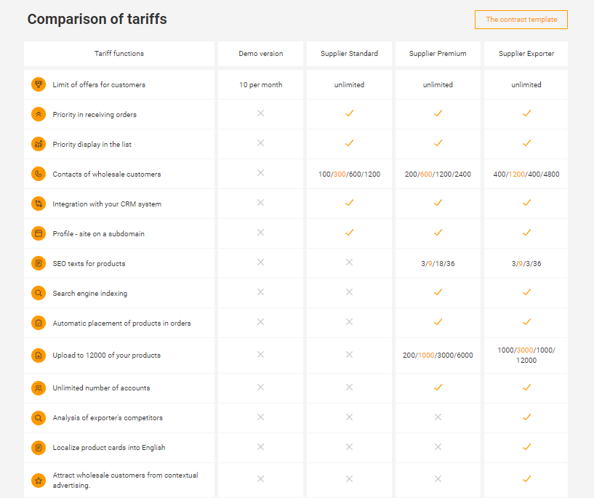Open The contract template button
The width and height of the screenshot is (594, 498).
pyautogui.click(x=521, y=20)
